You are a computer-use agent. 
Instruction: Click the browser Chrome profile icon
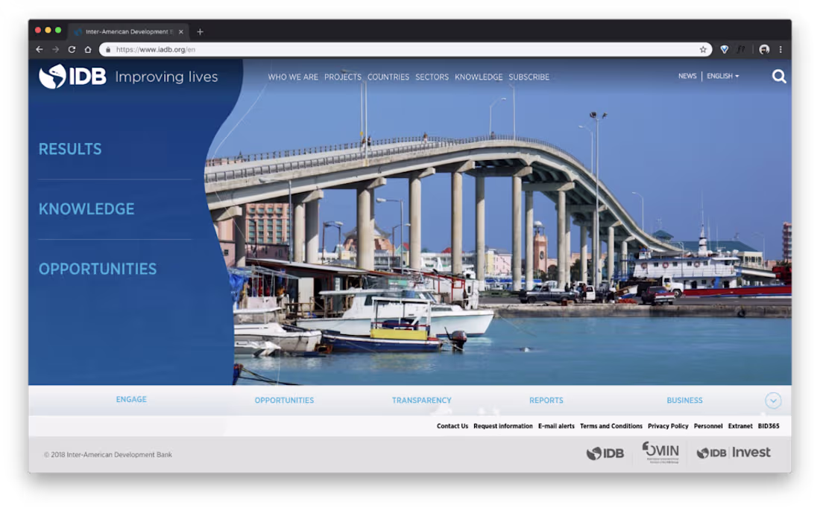coord(764,48)
